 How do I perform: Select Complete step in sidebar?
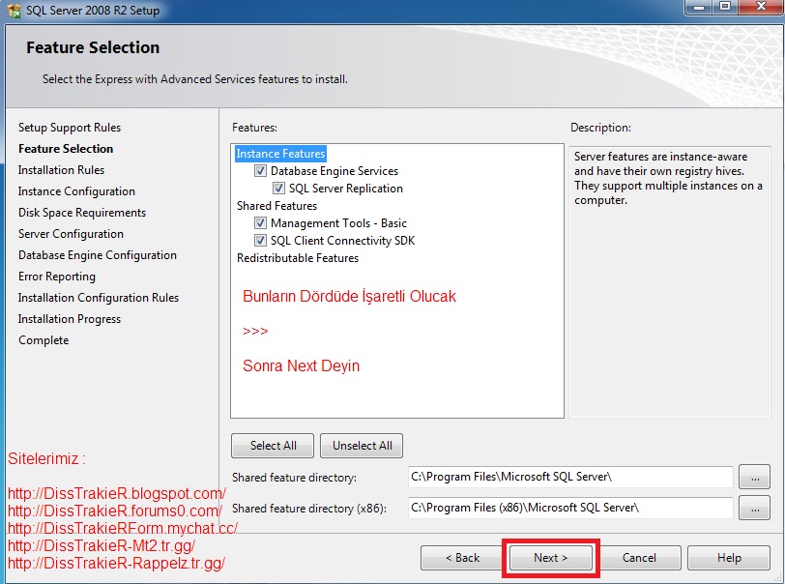(44, 340)
